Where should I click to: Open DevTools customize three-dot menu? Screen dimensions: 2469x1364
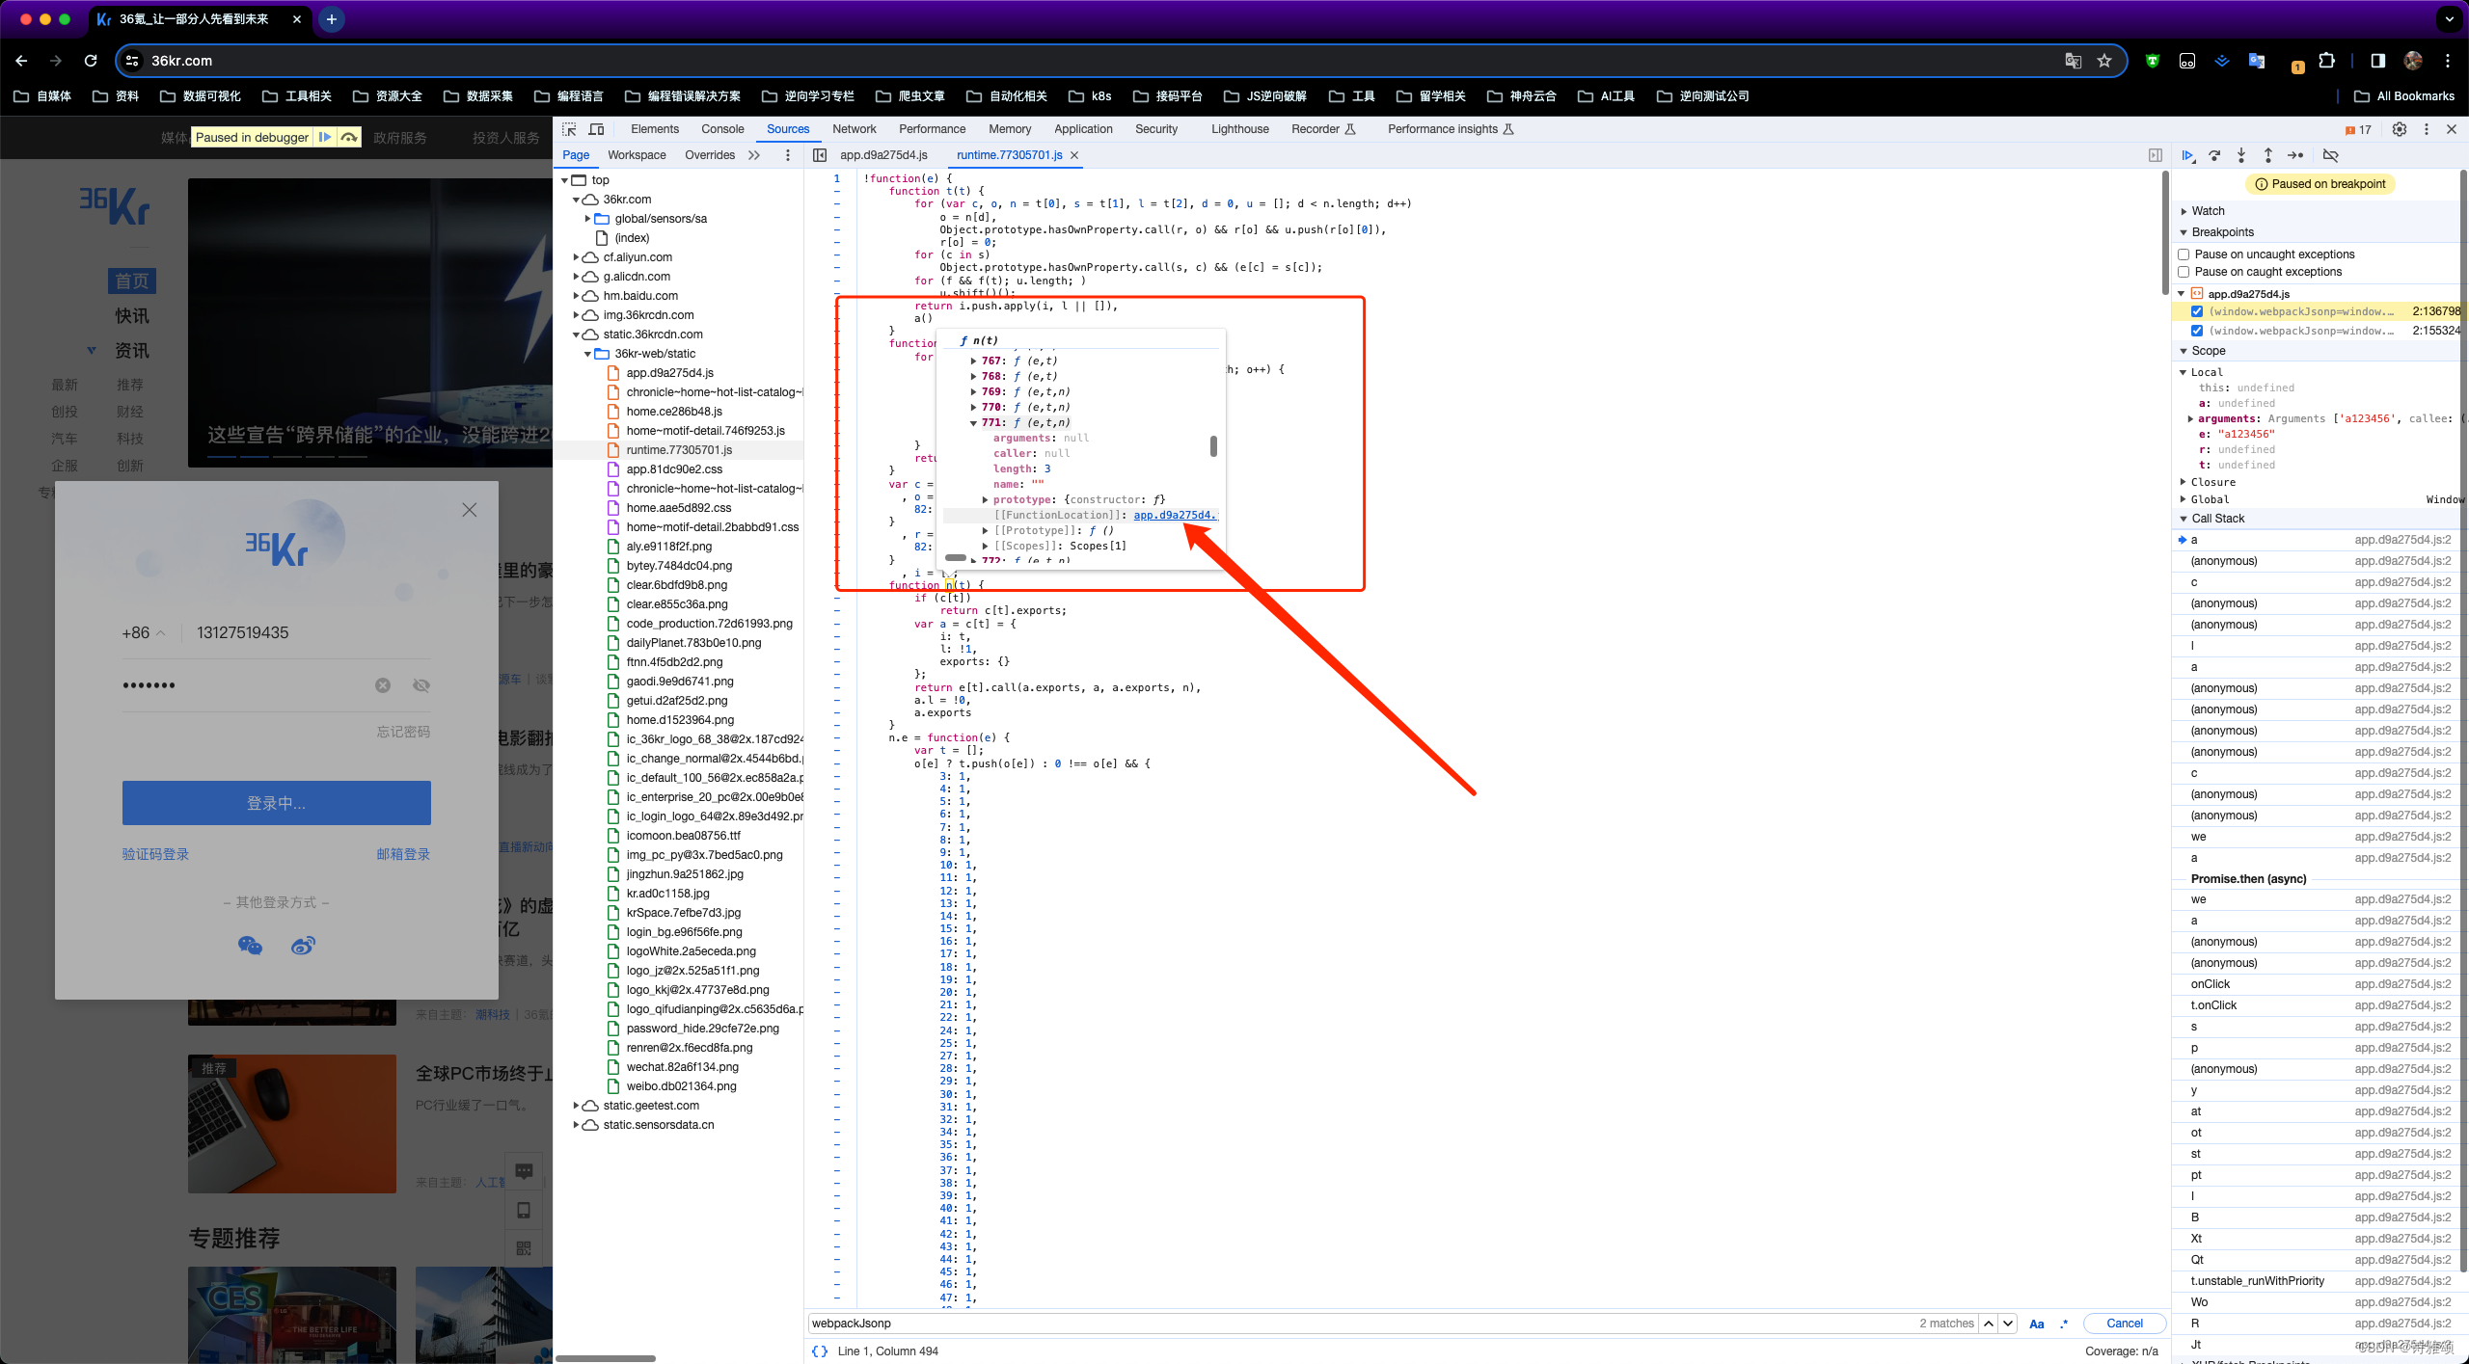(2427, 129)
